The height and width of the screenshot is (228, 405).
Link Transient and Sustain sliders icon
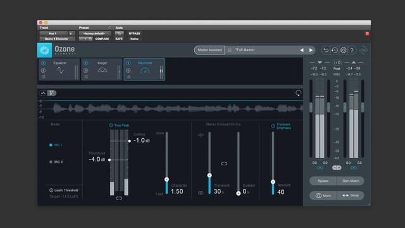click(224, 163)
